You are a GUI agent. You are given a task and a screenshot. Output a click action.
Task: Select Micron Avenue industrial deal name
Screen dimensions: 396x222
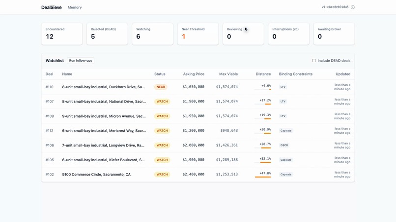click(x=104, y=116)
